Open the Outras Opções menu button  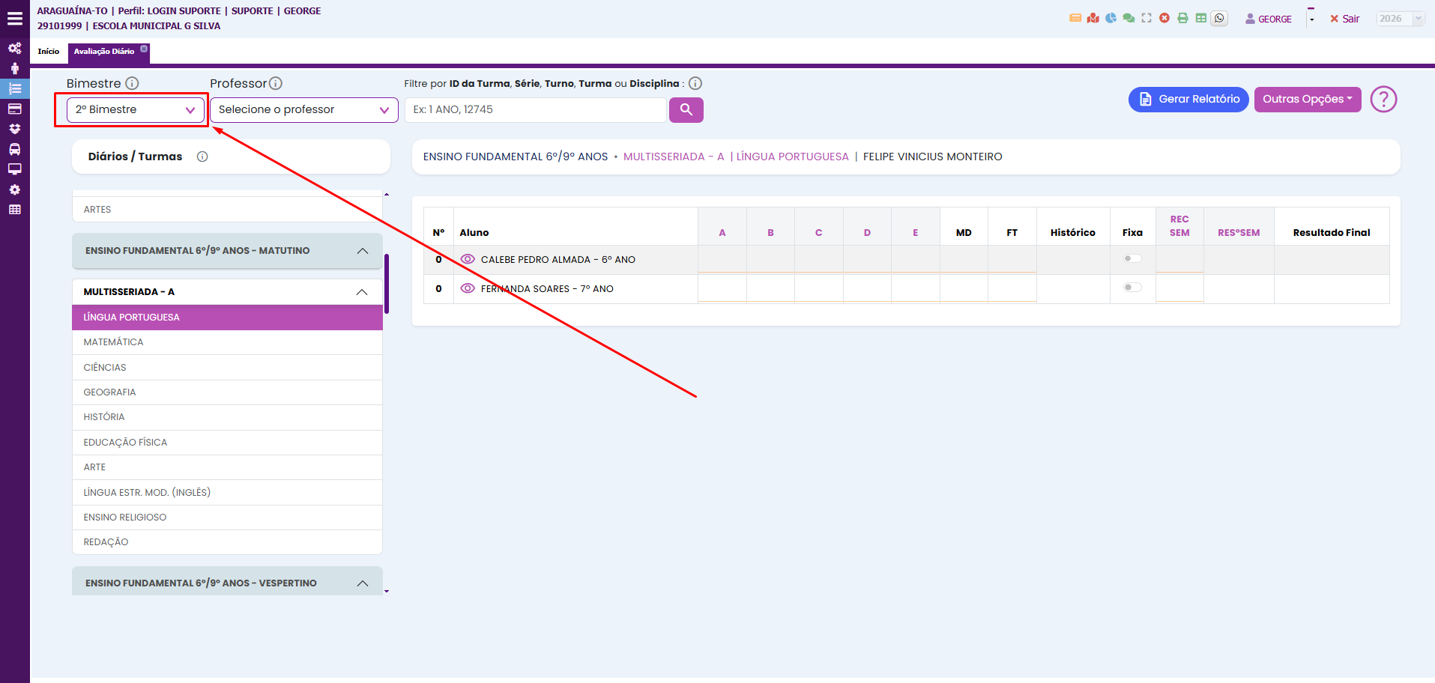[1307, 99]
